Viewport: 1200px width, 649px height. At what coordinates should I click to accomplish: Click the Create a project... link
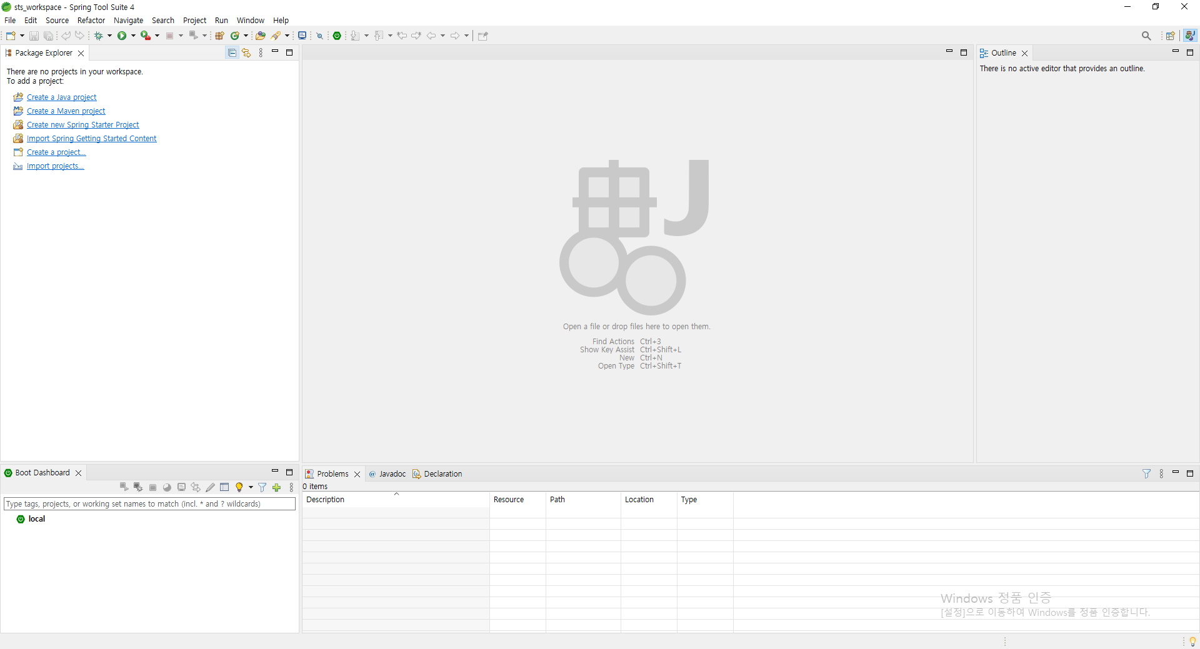tap(56, 152)
